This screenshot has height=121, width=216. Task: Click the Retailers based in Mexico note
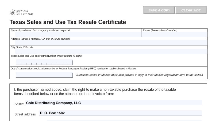tap(140, 75)
